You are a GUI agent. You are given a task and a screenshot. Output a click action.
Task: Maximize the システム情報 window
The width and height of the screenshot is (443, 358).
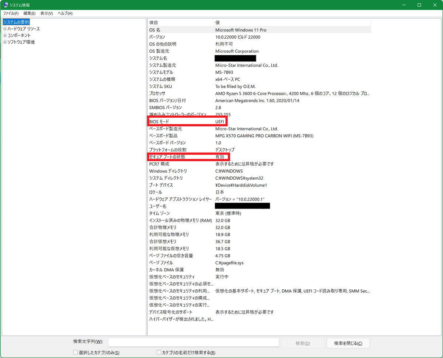coord(419,5)
